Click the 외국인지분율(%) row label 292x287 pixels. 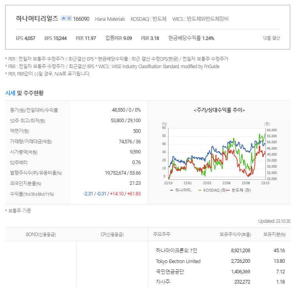[26, 183]
